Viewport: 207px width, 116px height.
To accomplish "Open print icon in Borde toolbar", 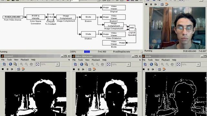I will (145, 64).
